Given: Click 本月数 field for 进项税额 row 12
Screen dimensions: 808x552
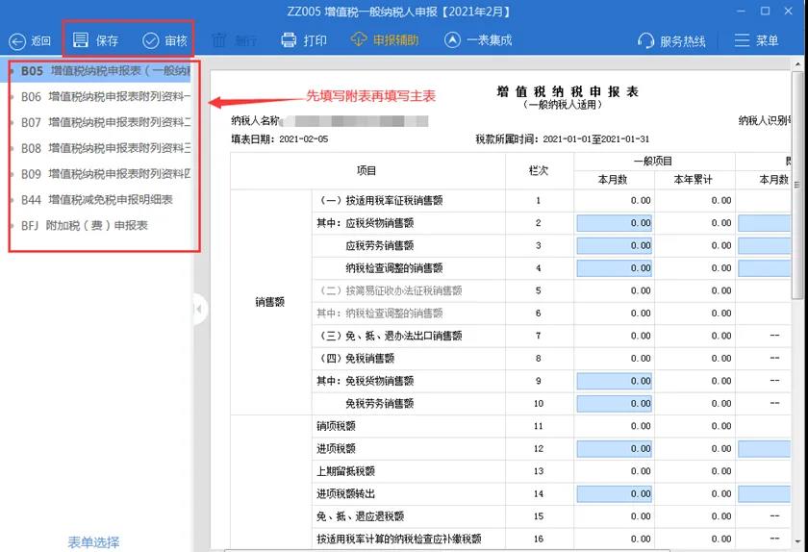Looking at the screenshot, I should (615, 449).
